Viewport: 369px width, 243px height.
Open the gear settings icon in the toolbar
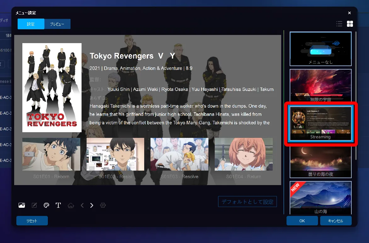tap(103, 205)
